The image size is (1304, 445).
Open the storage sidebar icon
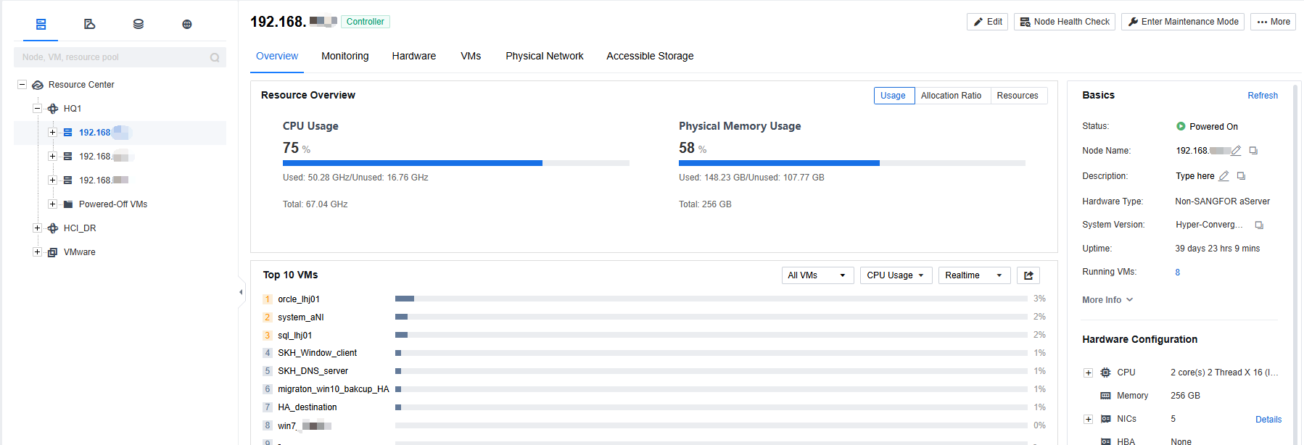(x=139, y=24)
